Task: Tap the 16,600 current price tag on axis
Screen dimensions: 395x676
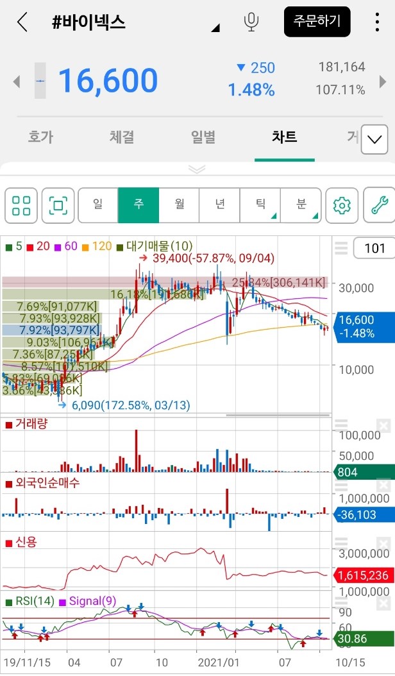Action: tap(363, 327)
